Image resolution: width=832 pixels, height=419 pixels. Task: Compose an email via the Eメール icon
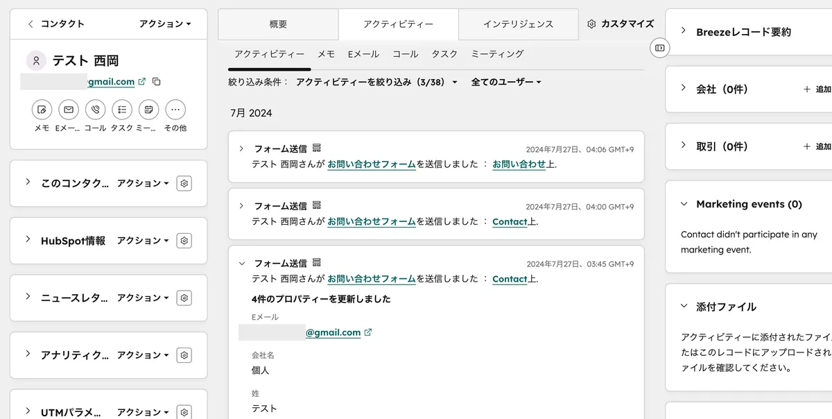click(x=69, y=110)
